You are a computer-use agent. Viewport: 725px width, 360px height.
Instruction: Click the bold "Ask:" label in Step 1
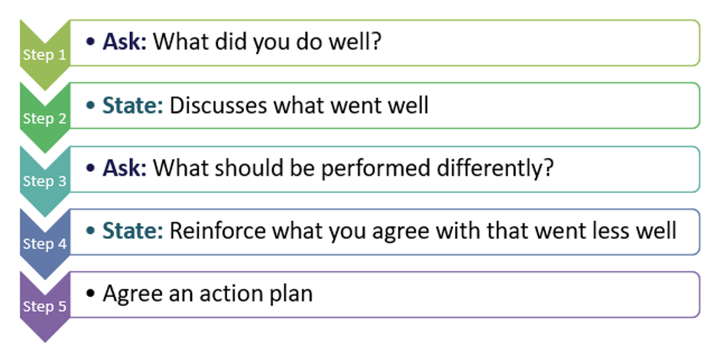[x=125, y=42]
